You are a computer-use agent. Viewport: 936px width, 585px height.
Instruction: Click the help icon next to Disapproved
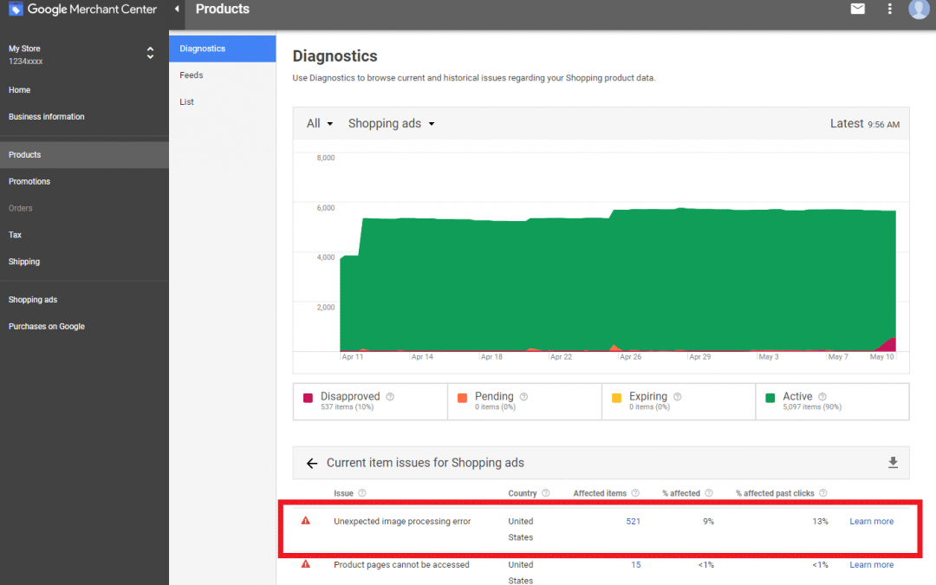pos(390,396)
